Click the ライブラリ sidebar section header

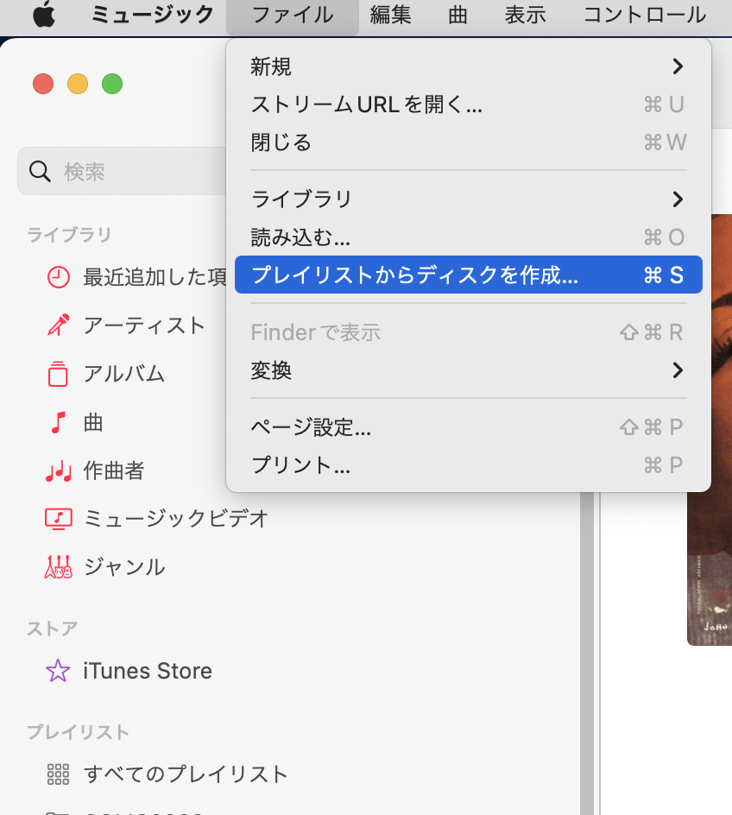point(68,235)
